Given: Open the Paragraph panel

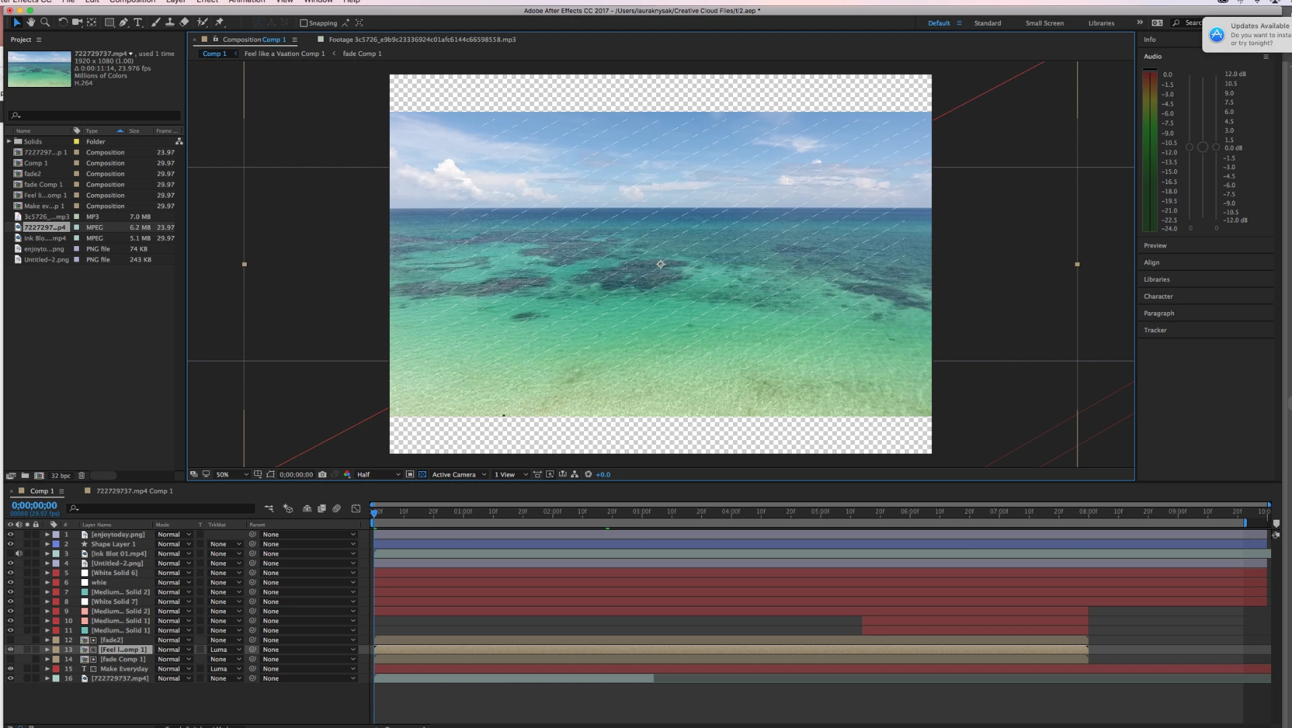Looking at the screenshot, I should click(1158, 313).
